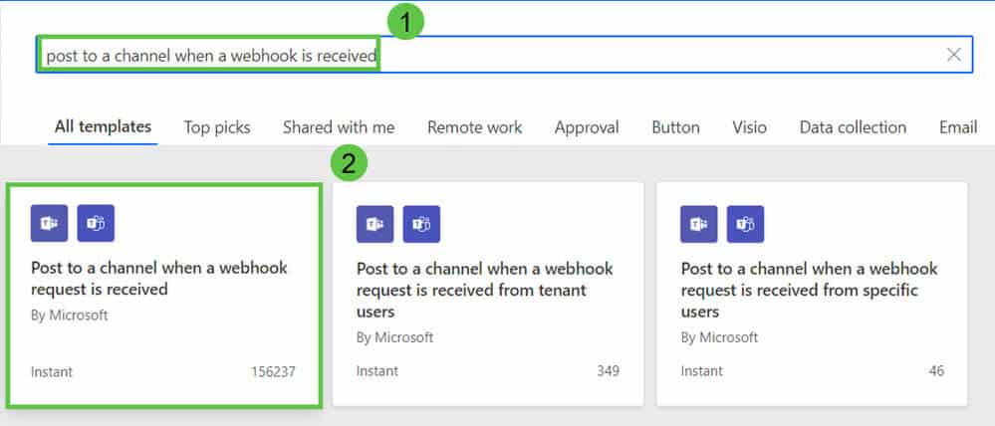Switch to the Top picks tab

217,127
